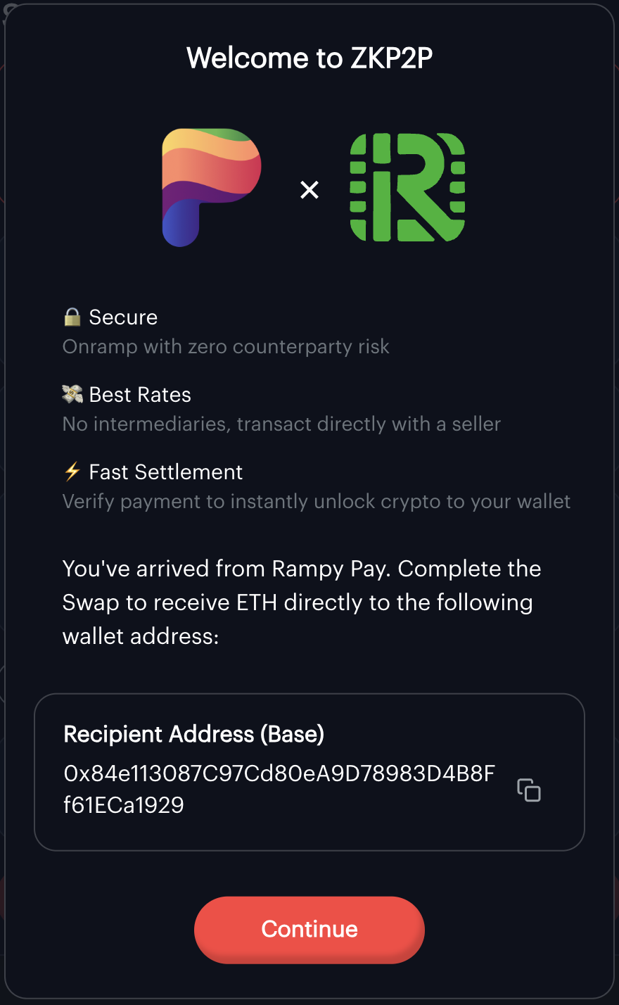The image size is (619, 1005).
Task: Select the Best Rates heading
Action: coord(140,394)
